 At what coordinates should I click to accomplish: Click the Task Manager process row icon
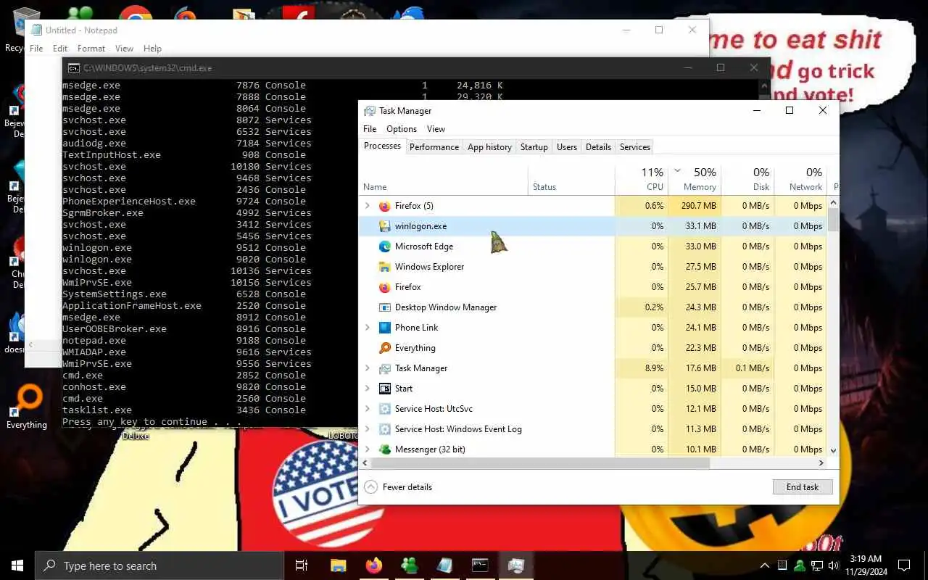[x=385, y=368]
